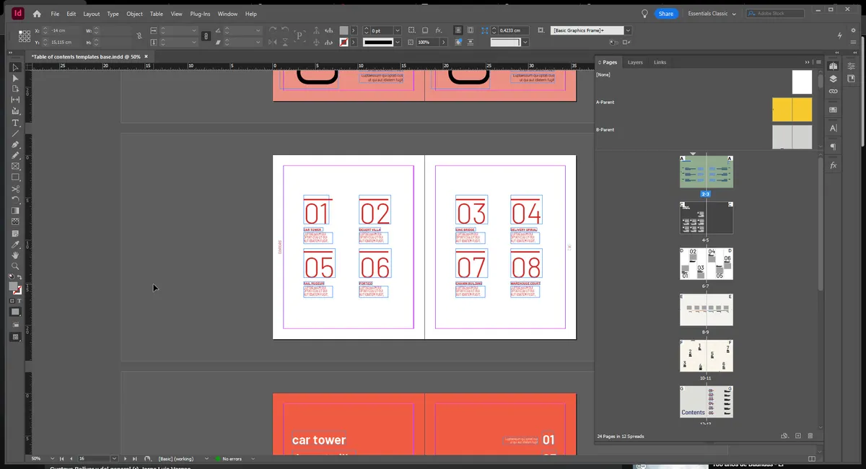Image resolution: width=866 pixels, height=469 pixels.
Task: Enable formatting affects text below the swatches
Action: pos(20,301)
